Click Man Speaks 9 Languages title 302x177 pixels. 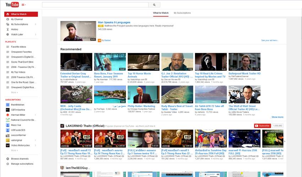114,22
